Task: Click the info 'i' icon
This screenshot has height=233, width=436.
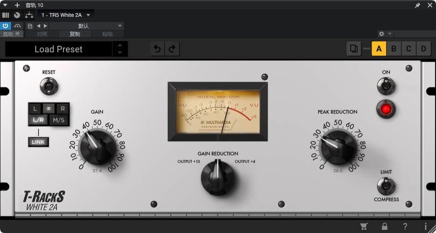Action: pos(425,226)
